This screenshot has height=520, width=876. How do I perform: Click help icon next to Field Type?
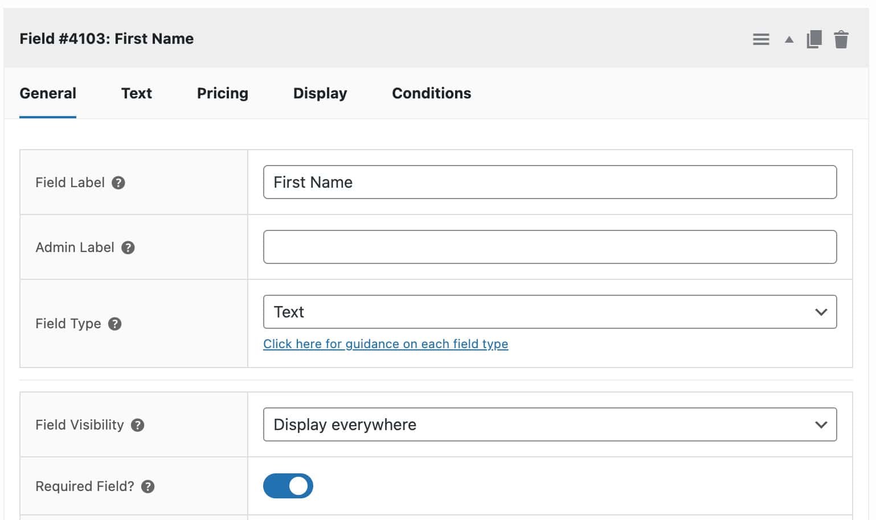[114, 324]
